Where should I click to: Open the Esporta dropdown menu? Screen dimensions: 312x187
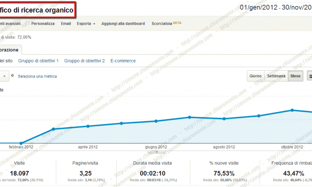(x=86, y=24)
